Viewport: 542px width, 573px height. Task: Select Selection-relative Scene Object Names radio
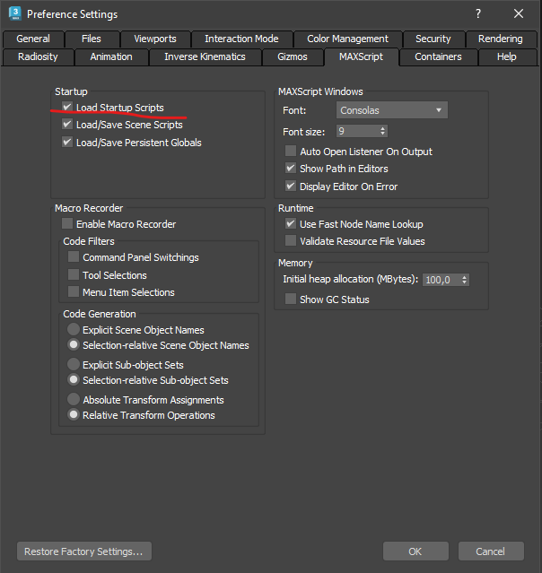(74, 344)
